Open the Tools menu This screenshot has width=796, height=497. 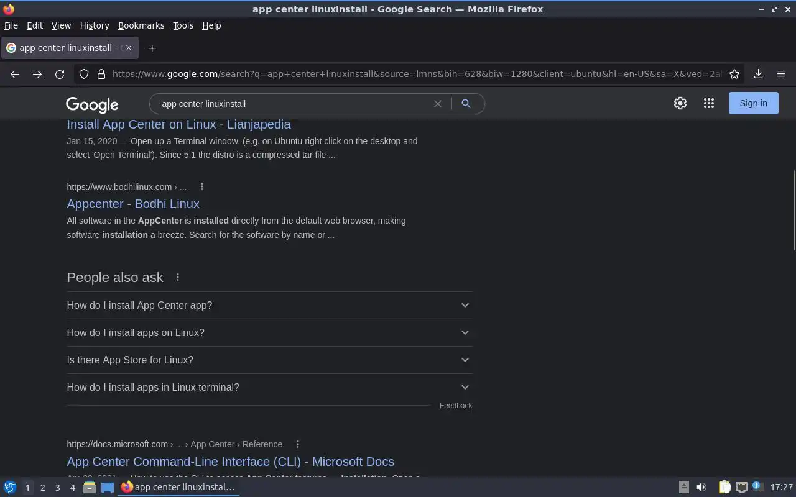point(183,25)
